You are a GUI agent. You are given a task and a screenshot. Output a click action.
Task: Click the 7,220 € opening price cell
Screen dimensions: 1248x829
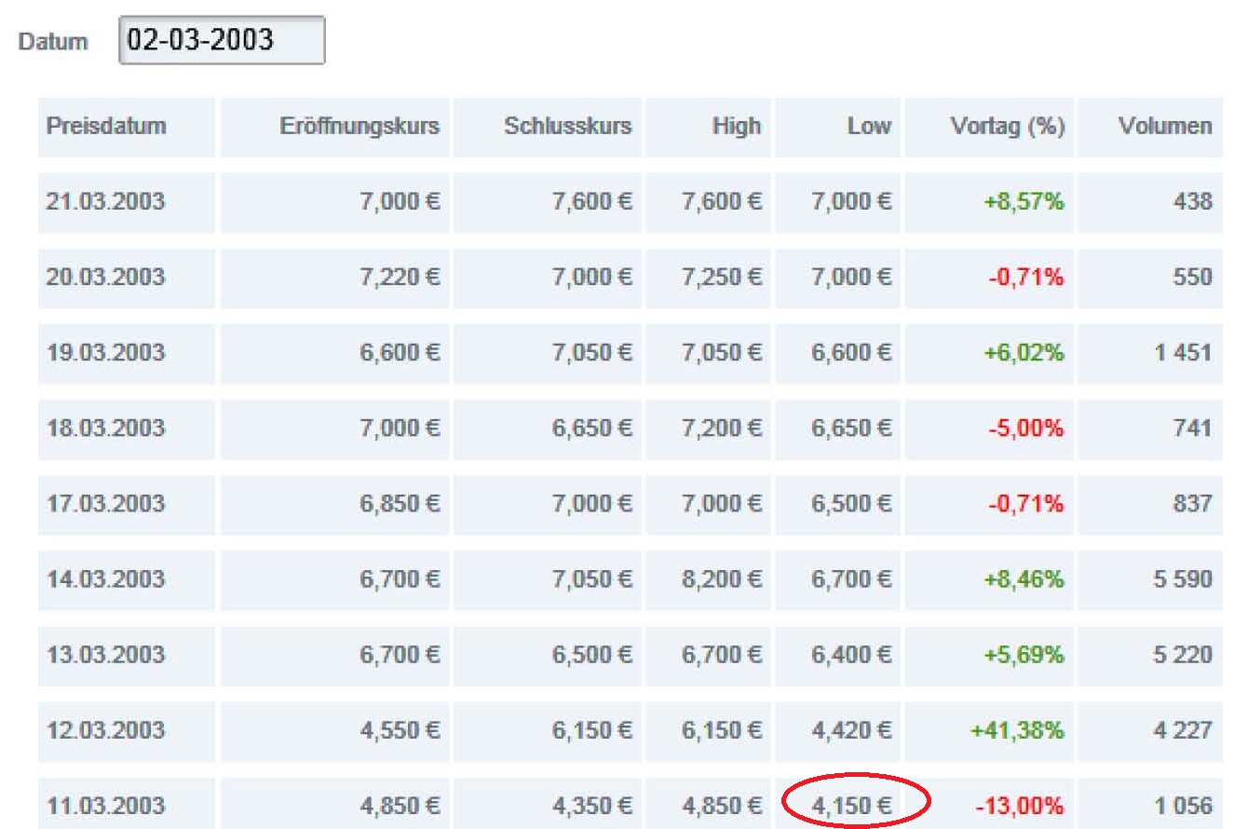(400, 277)
